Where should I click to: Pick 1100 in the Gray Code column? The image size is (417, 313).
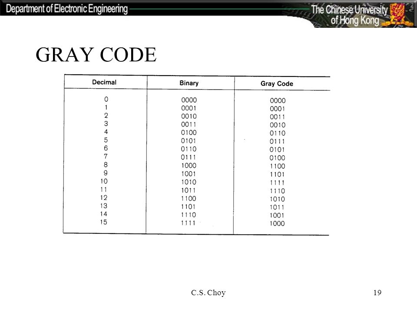click(278, 166)
